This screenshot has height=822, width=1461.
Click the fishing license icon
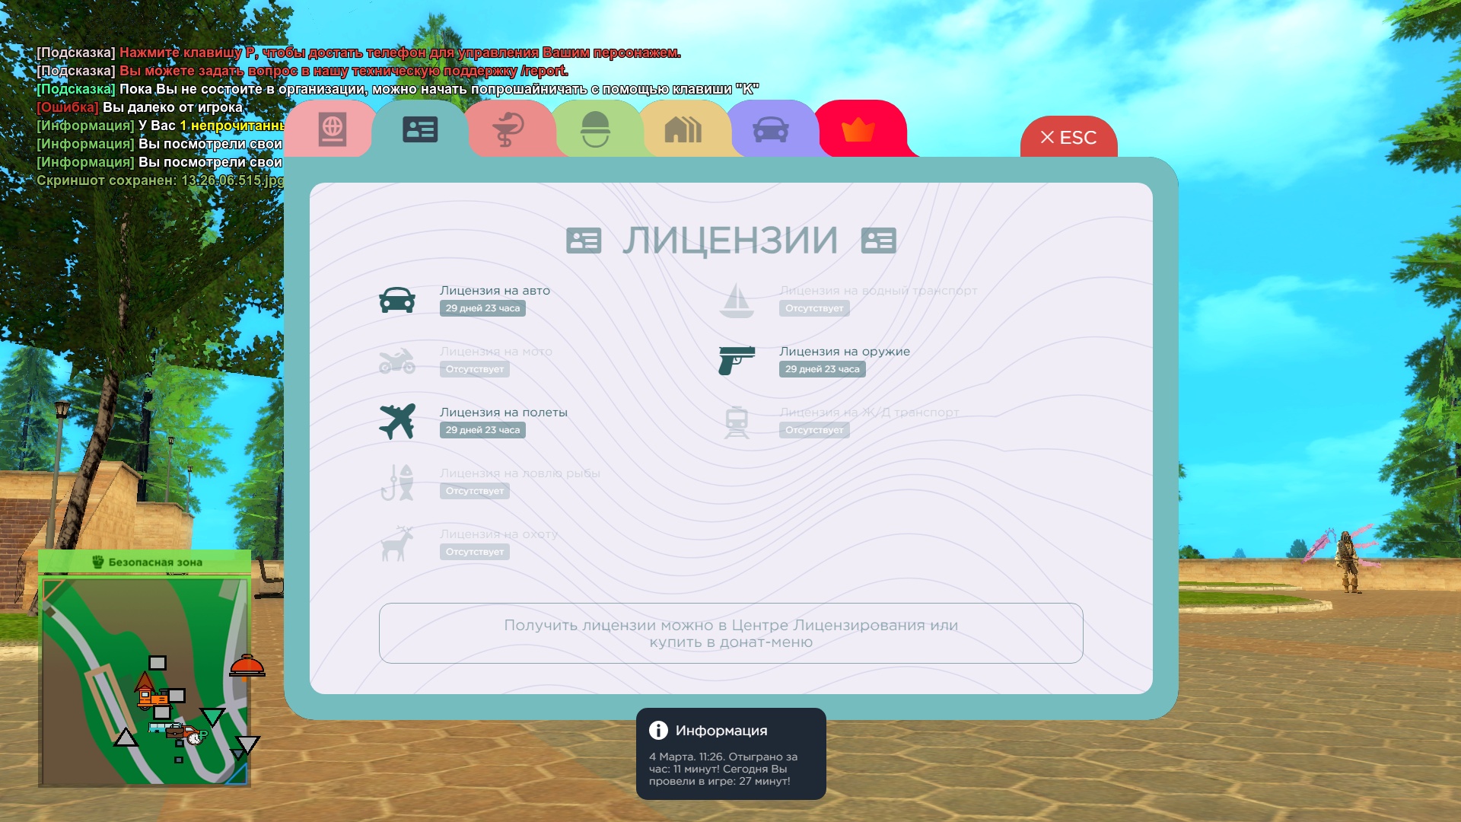click(x=397, y=483)
